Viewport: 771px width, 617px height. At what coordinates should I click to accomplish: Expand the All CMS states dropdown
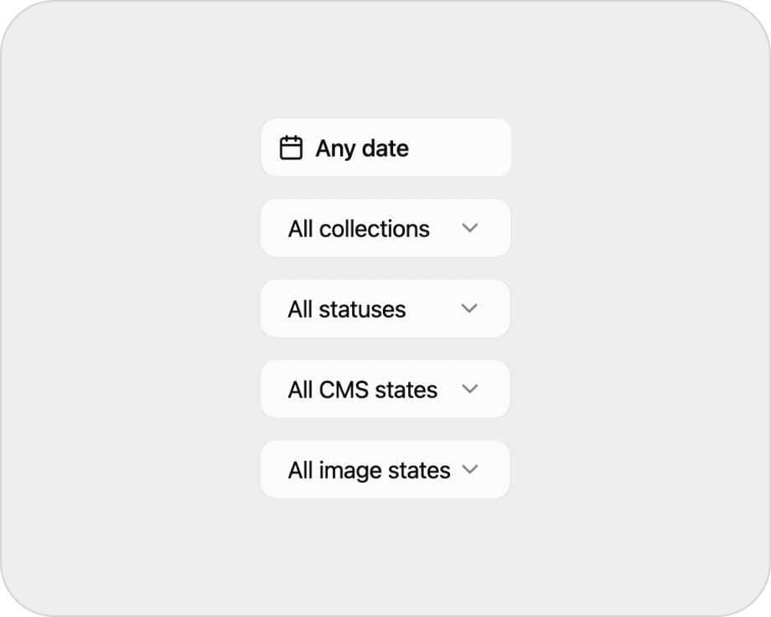[x=385, y=389]
